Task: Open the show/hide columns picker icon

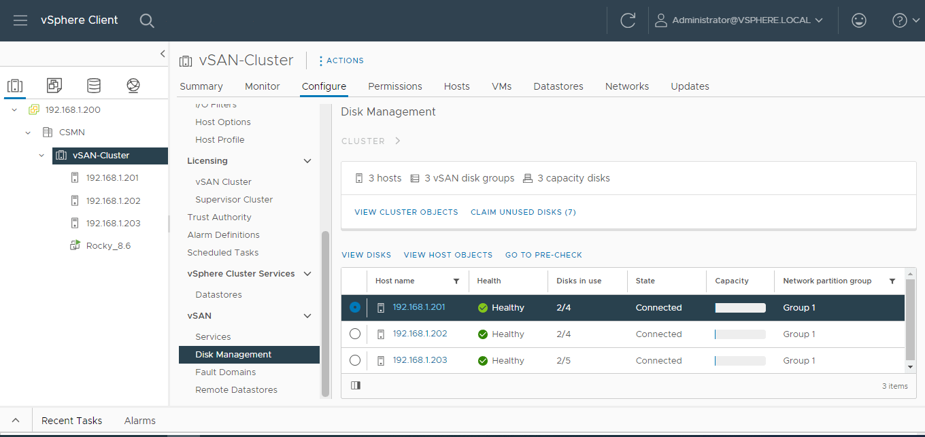Action: pos(356,385)
